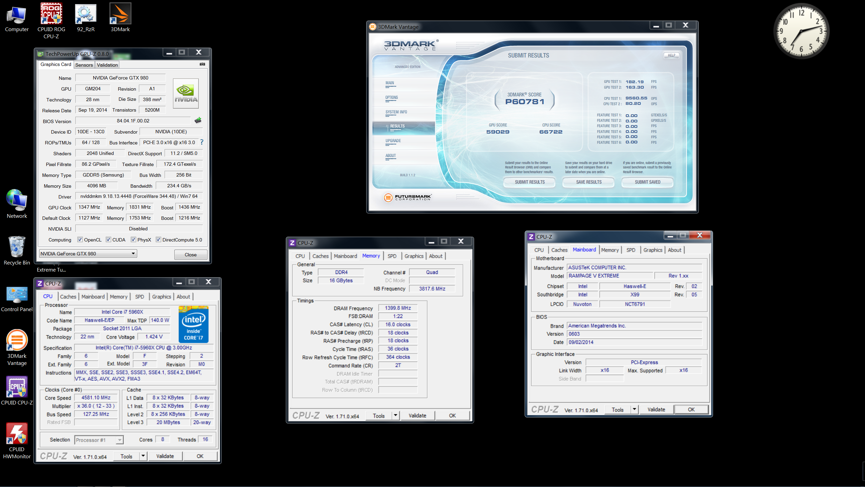Click Tools button in CPU-Z CPU window
This screenshot has height=487, width=865.
tap(126, 456)
